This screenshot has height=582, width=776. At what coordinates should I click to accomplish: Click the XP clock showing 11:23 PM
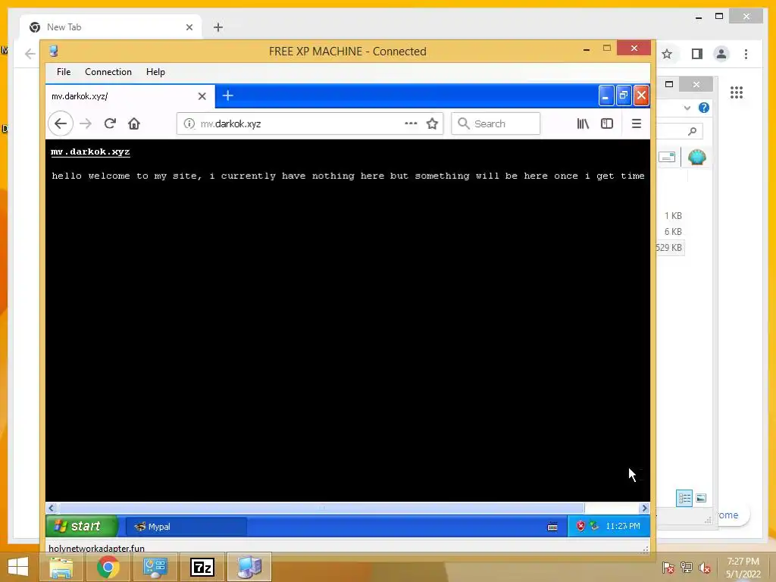click(x=623, y=526)
